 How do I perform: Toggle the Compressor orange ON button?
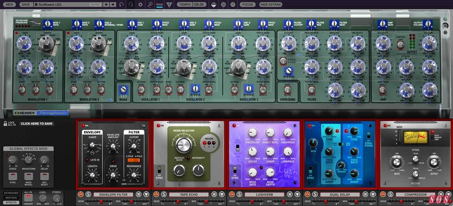384,194
